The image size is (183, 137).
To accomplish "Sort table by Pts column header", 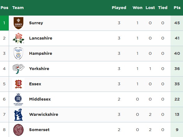I will click(177, 8).
